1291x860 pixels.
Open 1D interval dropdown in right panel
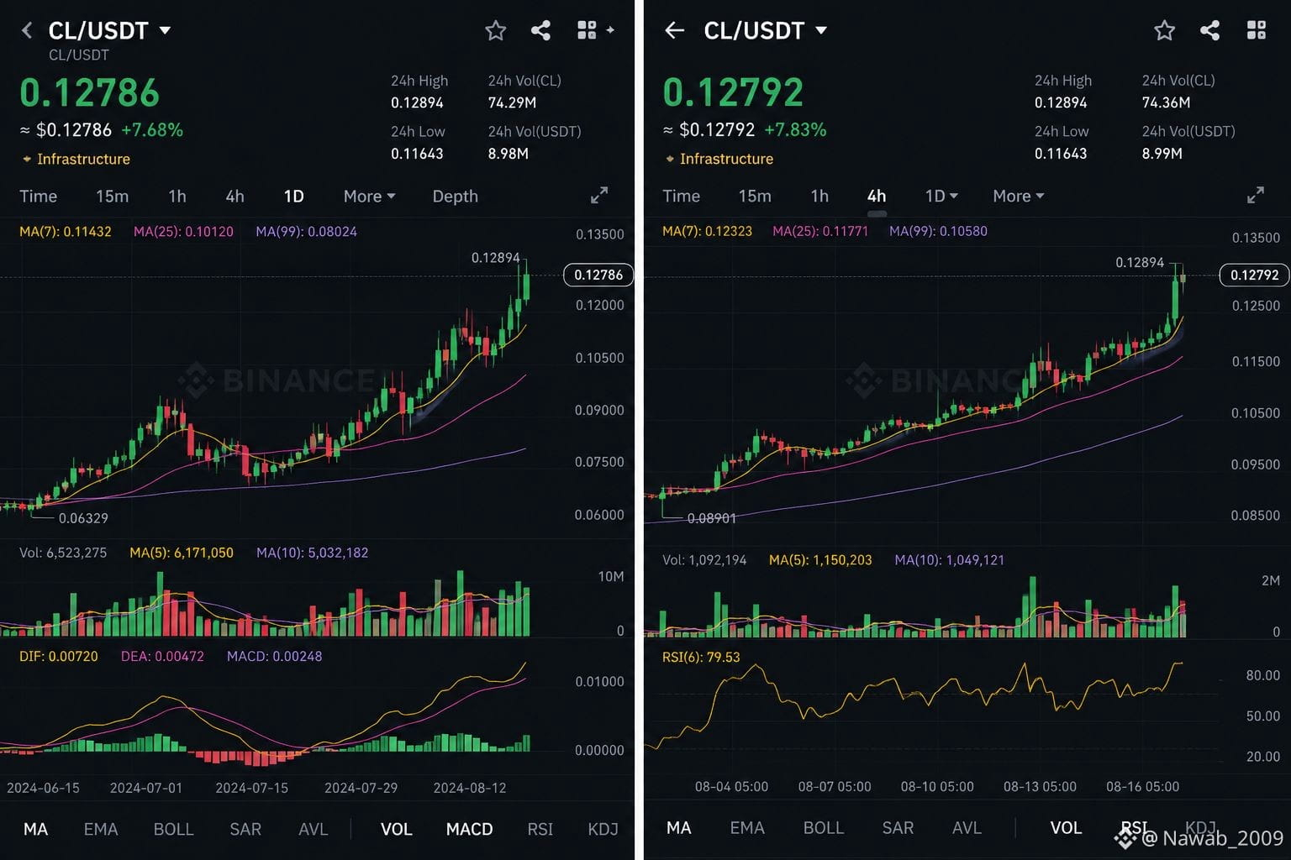coord(941,196)
